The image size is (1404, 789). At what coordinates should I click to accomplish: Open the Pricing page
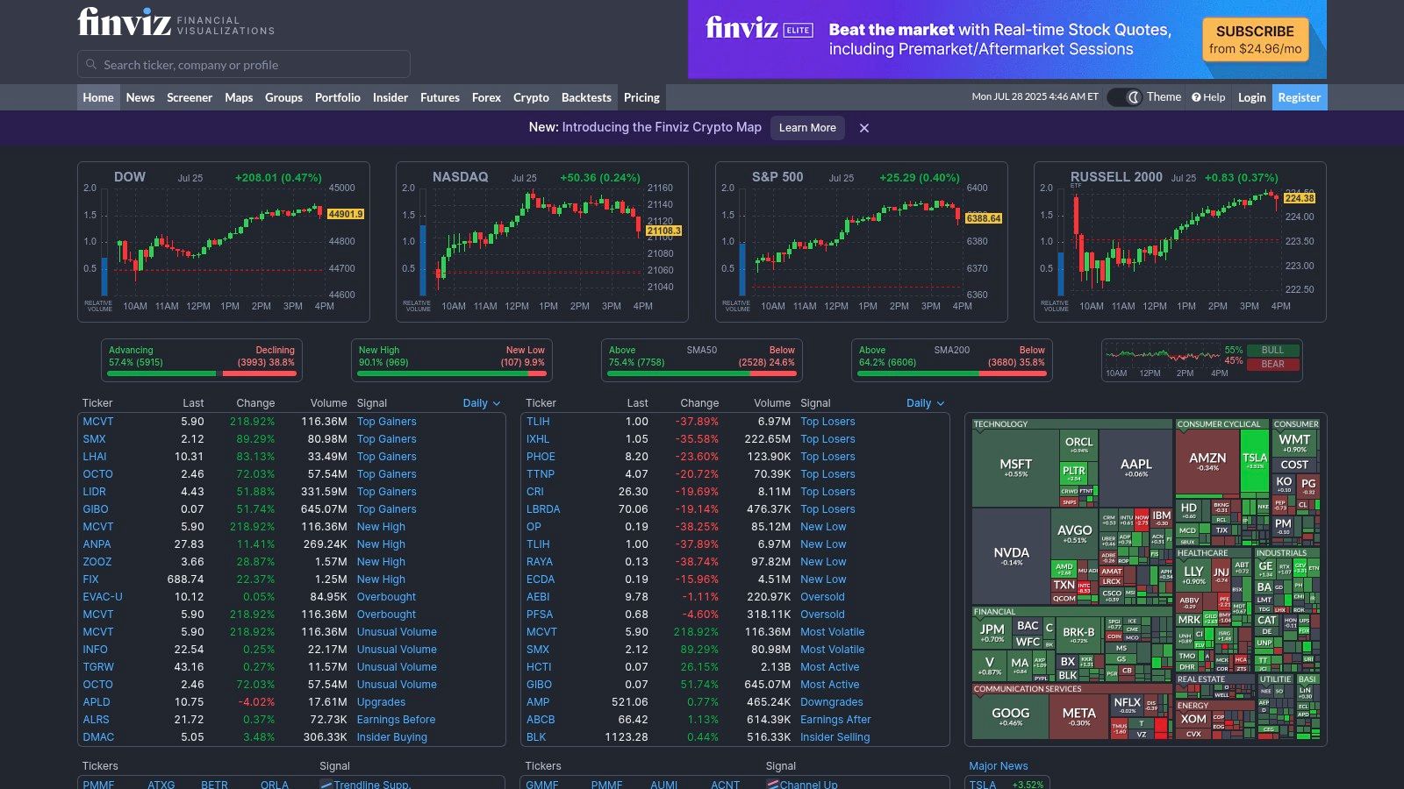coord(641,97)
